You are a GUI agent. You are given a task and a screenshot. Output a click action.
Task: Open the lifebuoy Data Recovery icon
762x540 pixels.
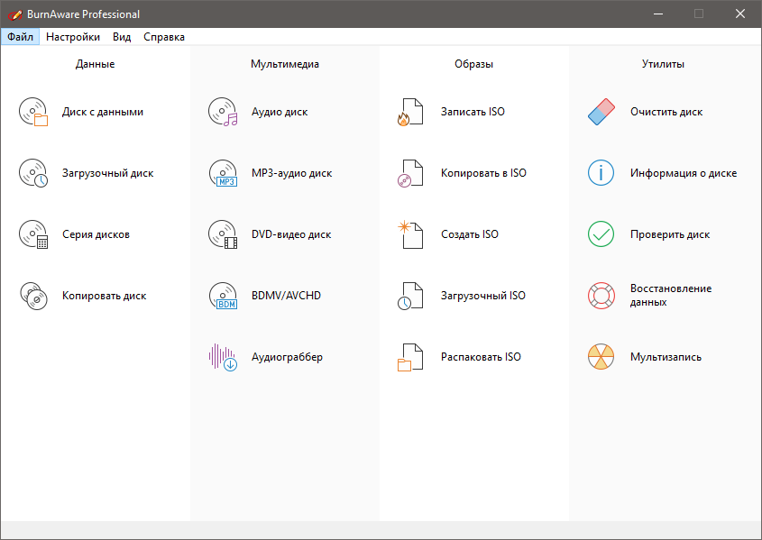point(601,296)
